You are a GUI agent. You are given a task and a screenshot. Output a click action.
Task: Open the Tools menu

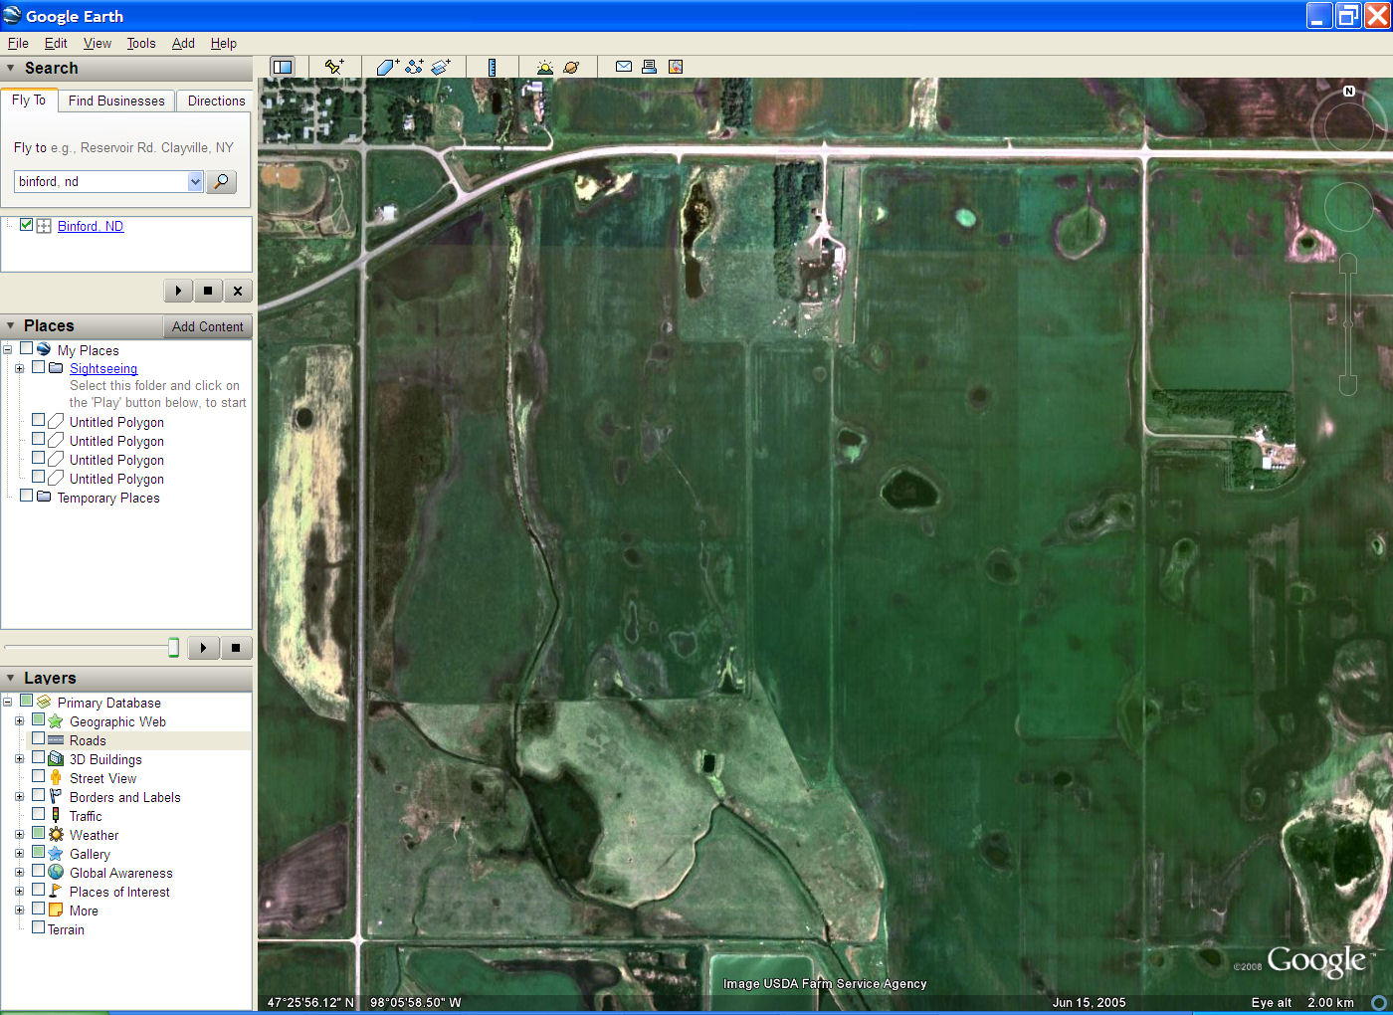pos(141,43)
